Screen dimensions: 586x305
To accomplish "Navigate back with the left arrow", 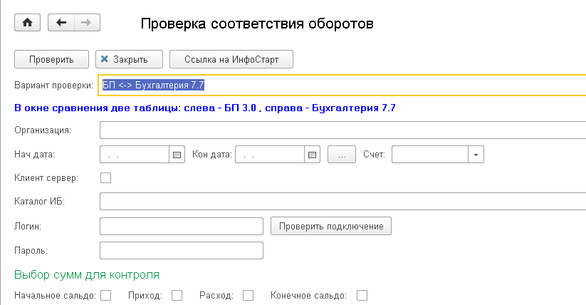I will pos(61,23).
